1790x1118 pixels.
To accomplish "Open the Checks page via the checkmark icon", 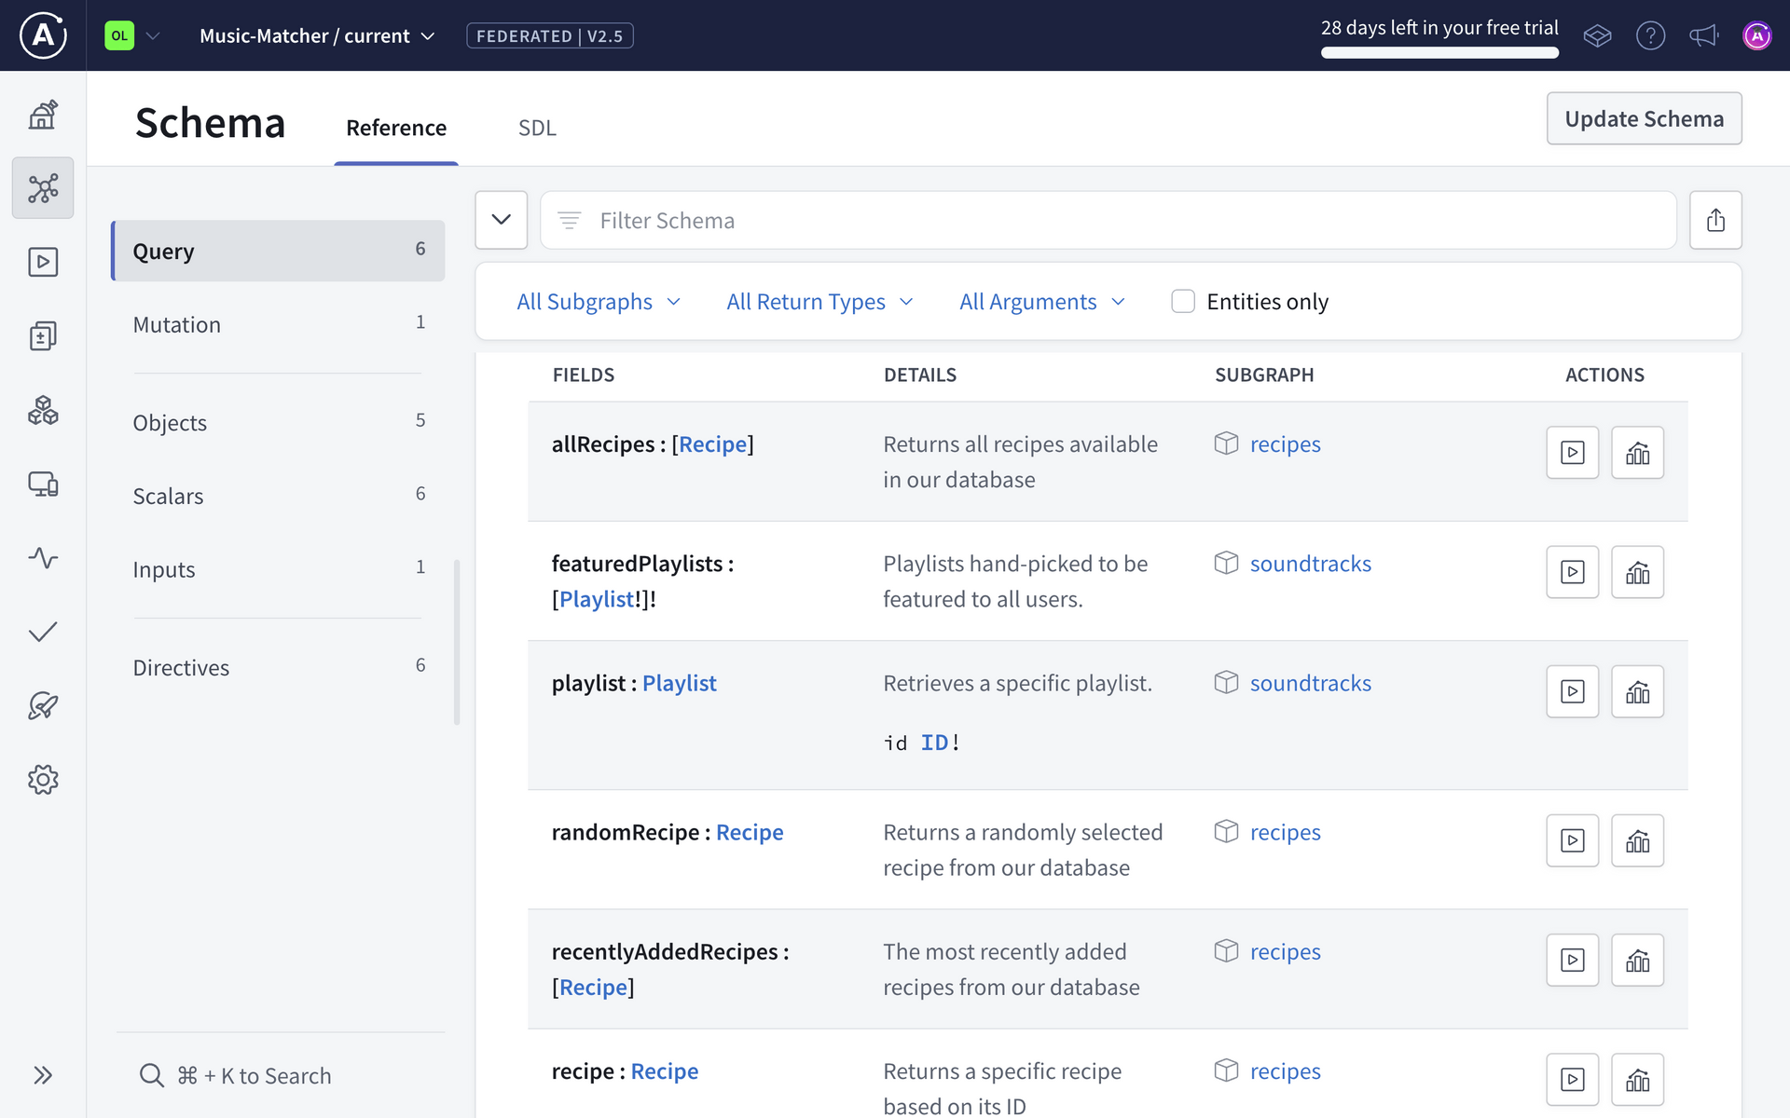I will pyautogui.click(x=43, y=632).
